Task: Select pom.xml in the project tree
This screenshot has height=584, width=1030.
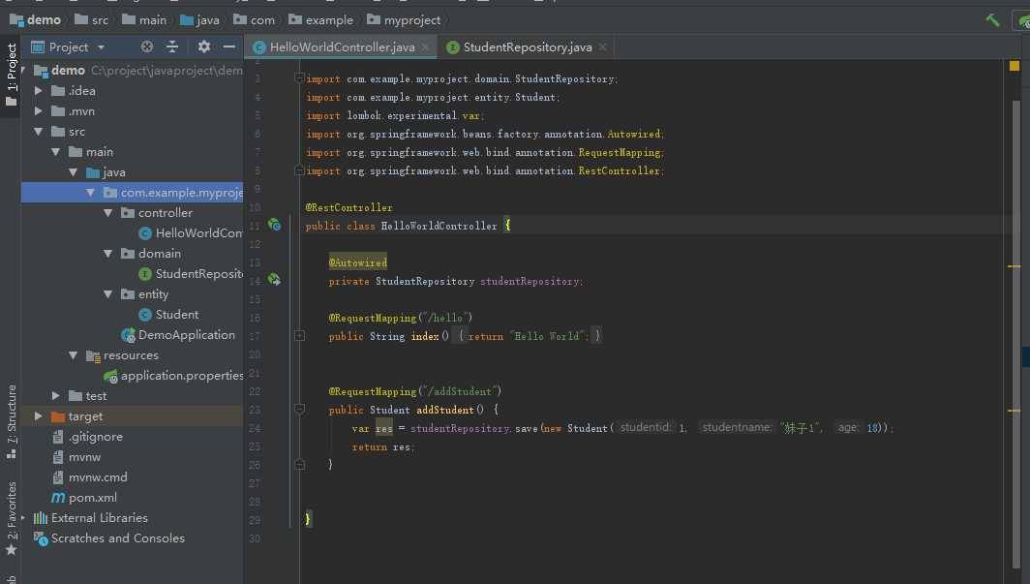Action: click(x=93, y=498)
